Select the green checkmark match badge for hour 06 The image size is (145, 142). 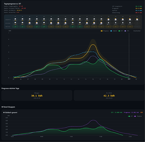click(x=22, y=27)
